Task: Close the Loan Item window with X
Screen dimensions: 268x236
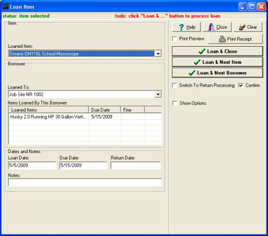Action: pos(262,7)
